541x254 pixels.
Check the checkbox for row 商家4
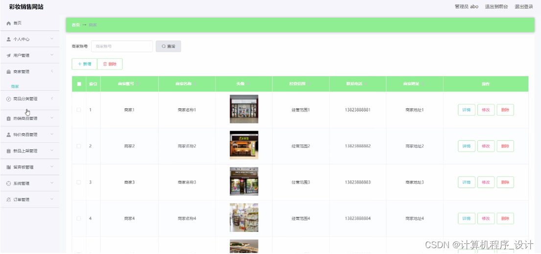[x=79, y=218]
